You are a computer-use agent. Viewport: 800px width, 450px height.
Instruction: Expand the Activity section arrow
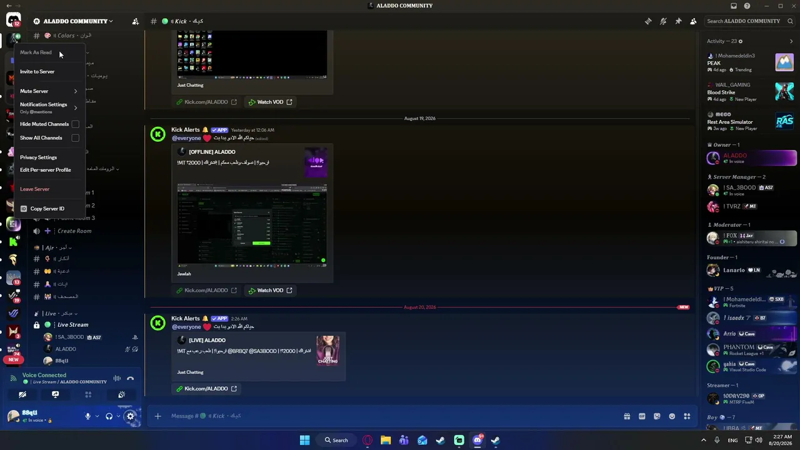click(791, 41)
